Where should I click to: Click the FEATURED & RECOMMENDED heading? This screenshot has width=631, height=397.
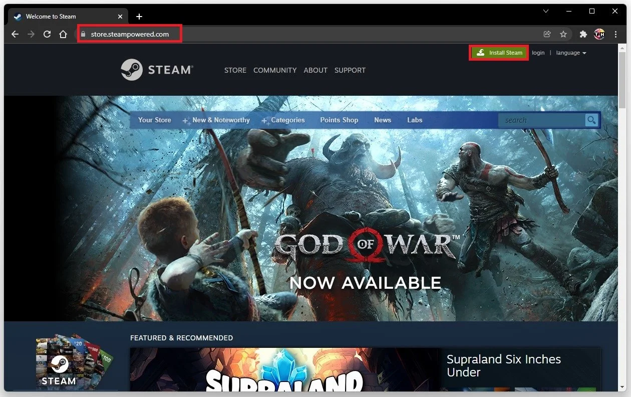pyautogui.click(x=181, y=338)
